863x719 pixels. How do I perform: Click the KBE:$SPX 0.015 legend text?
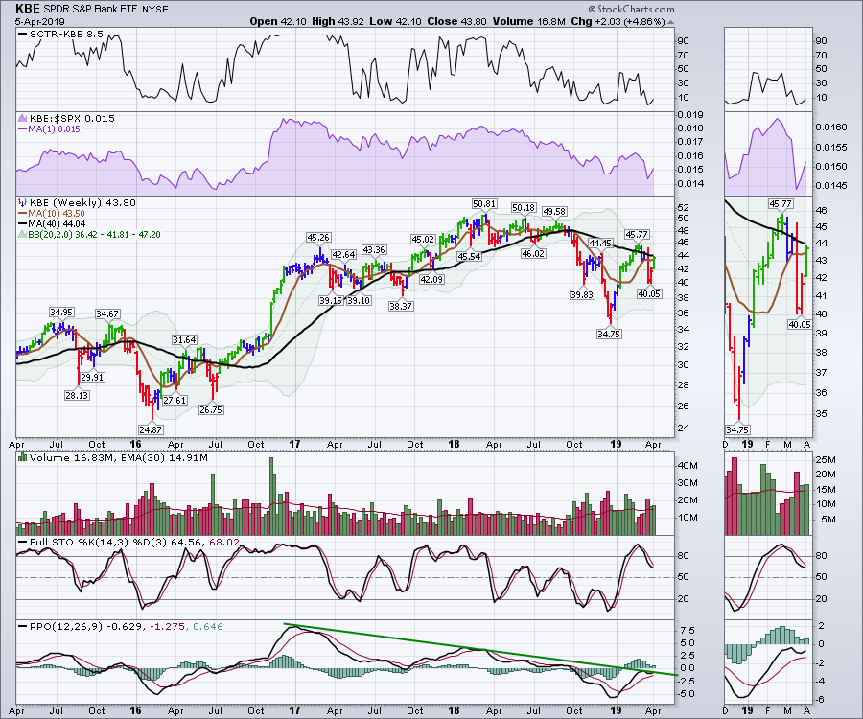pos(72,118)
